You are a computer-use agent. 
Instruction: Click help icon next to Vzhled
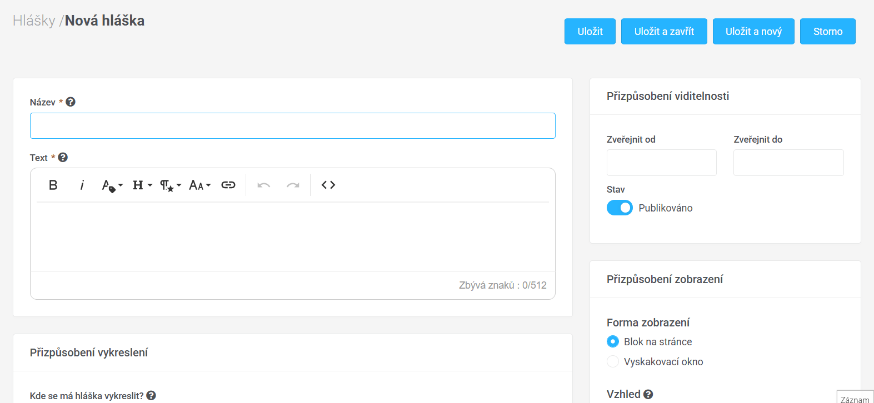point(648,395)
